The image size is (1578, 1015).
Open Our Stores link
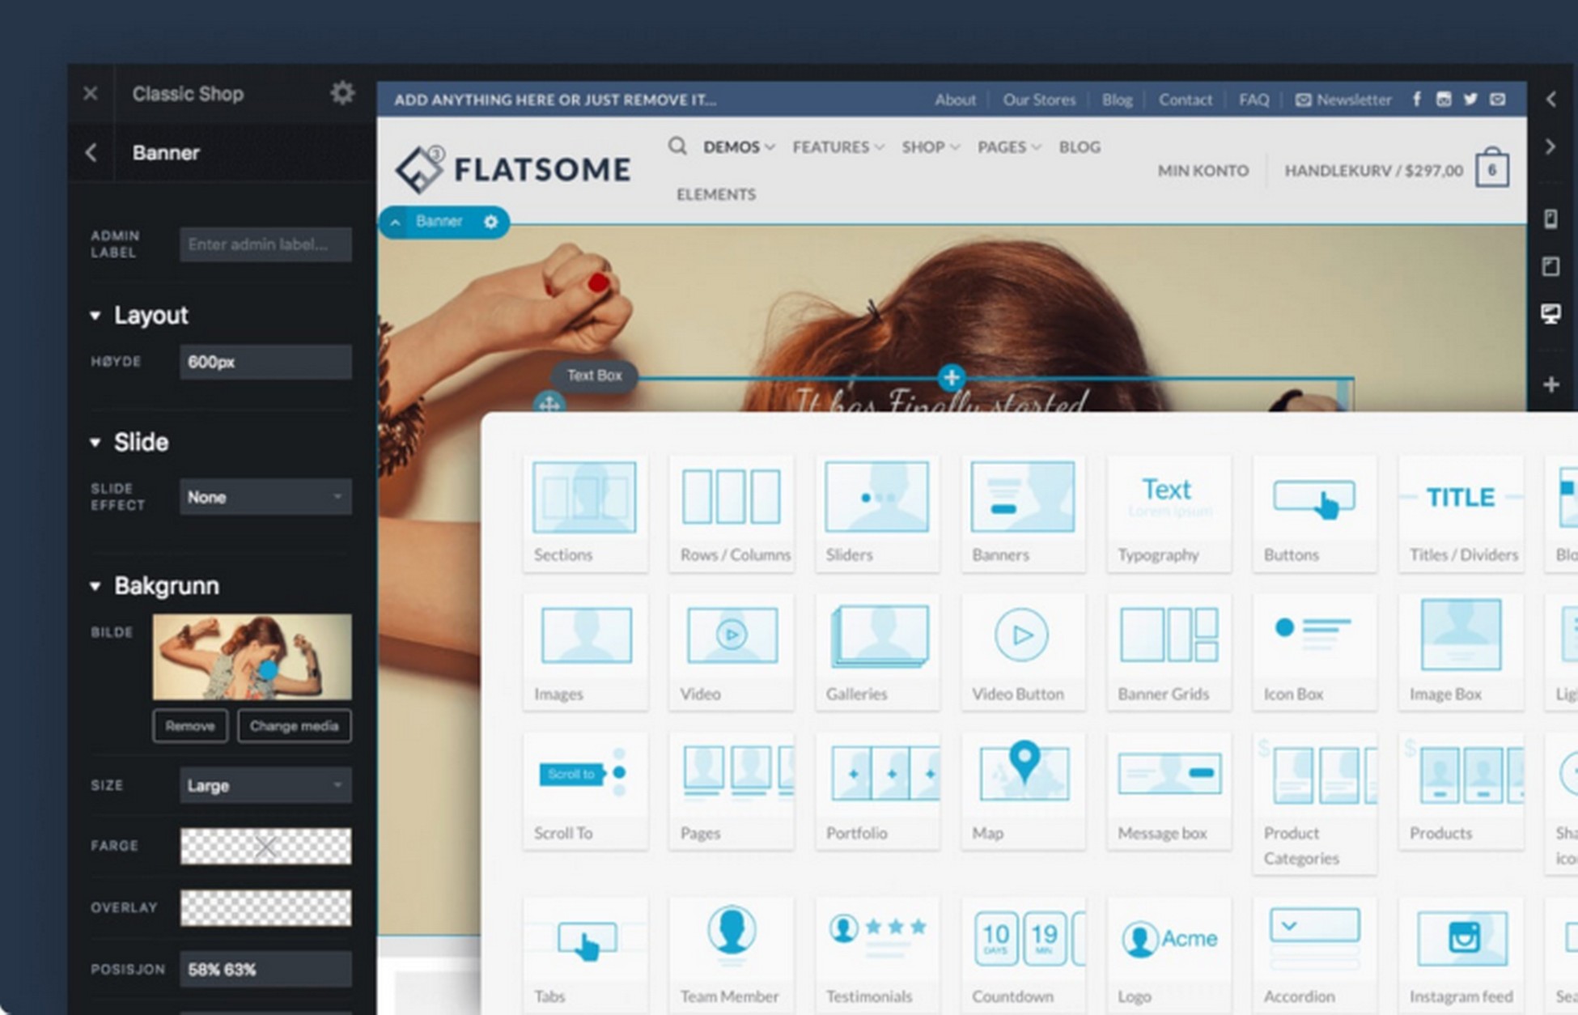(x=1039, y=100)
